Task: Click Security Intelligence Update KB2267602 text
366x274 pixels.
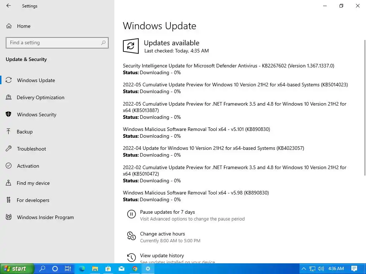Action: pyautogui.click(x=228, y=66)
